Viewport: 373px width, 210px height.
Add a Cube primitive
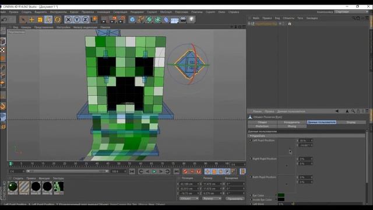coord(132,19)
